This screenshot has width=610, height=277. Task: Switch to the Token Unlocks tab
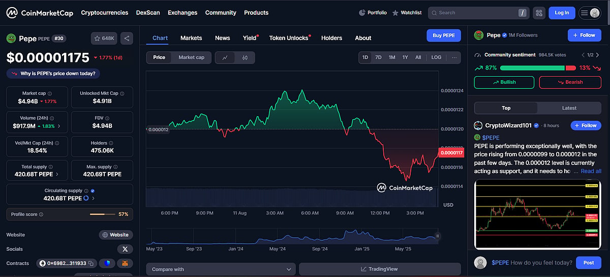coord(289,38)
